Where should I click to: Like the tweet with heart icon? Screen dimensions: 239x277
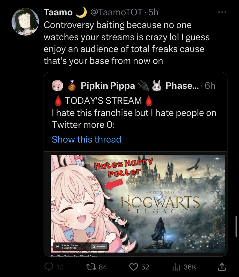[134, 267]
